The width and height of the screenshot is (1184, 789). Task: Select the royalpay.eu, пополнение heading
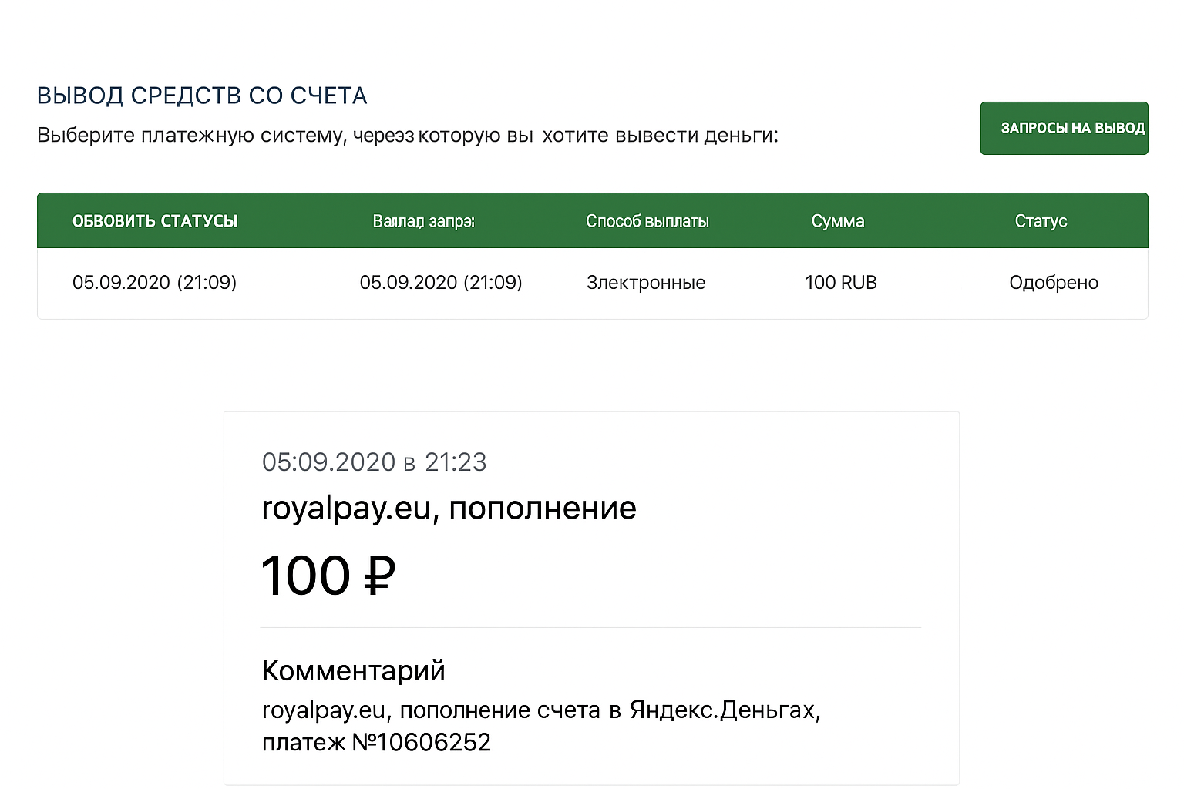[449, 508]
